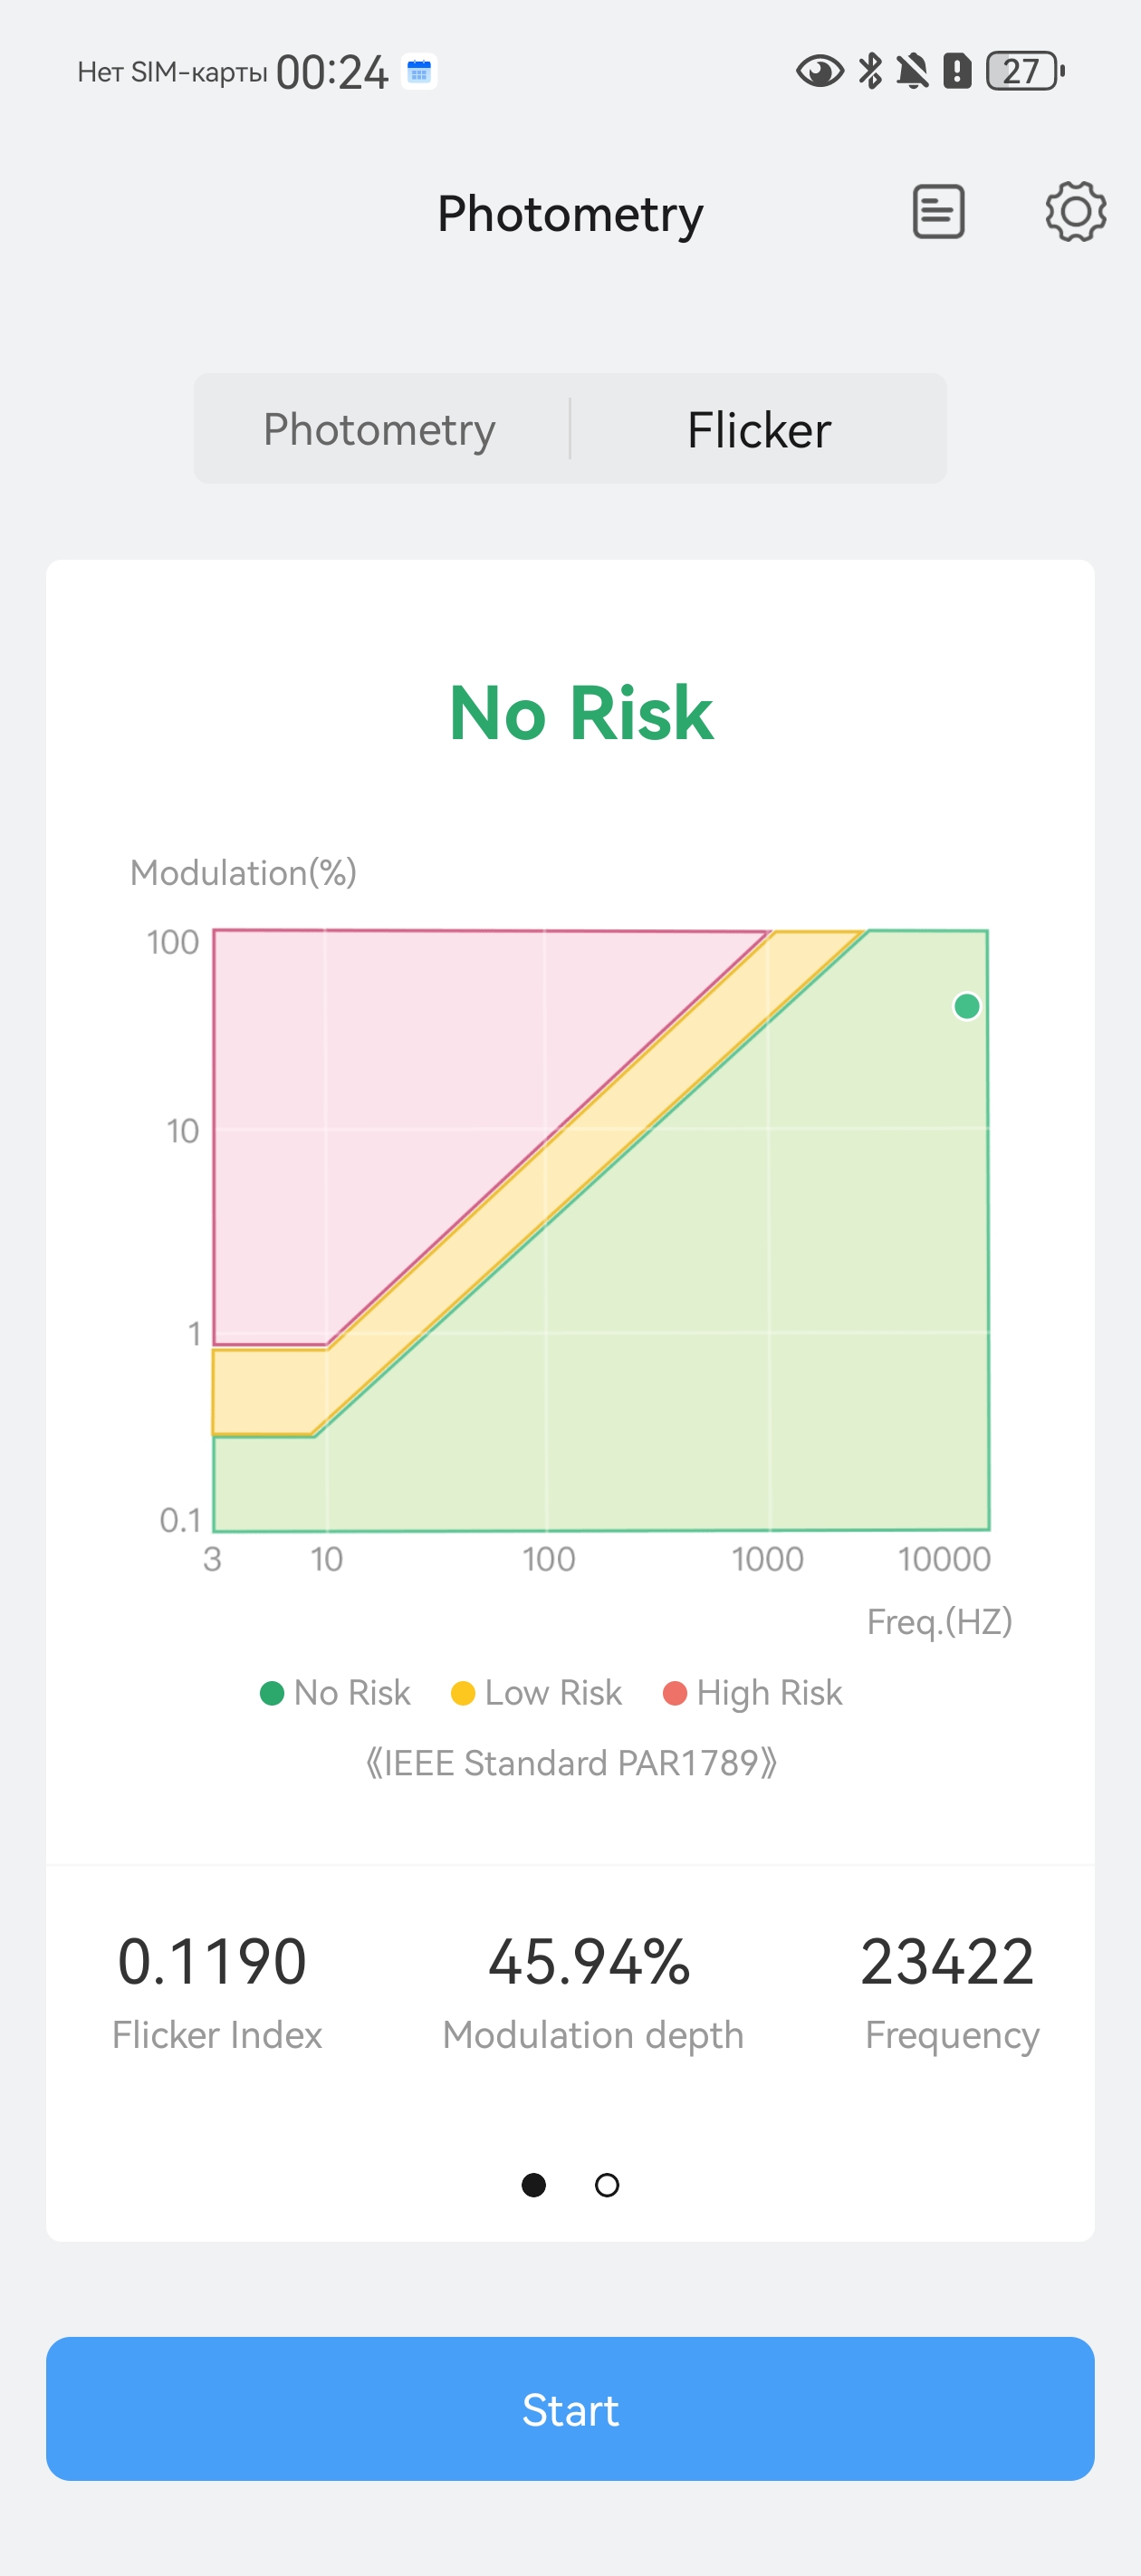The image size is (1141, 2576).
Task: Tap the green measurement point on chart
Action: pos(967,1006)
